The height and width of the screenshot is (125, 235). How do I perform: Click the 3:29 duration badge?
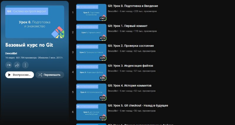(x=103, y=58)
